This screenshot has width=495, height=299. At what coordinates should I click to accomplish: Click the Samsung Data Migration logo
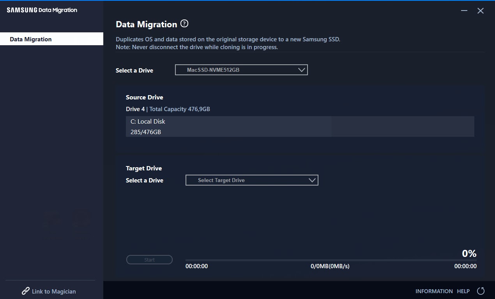point(42,10)
